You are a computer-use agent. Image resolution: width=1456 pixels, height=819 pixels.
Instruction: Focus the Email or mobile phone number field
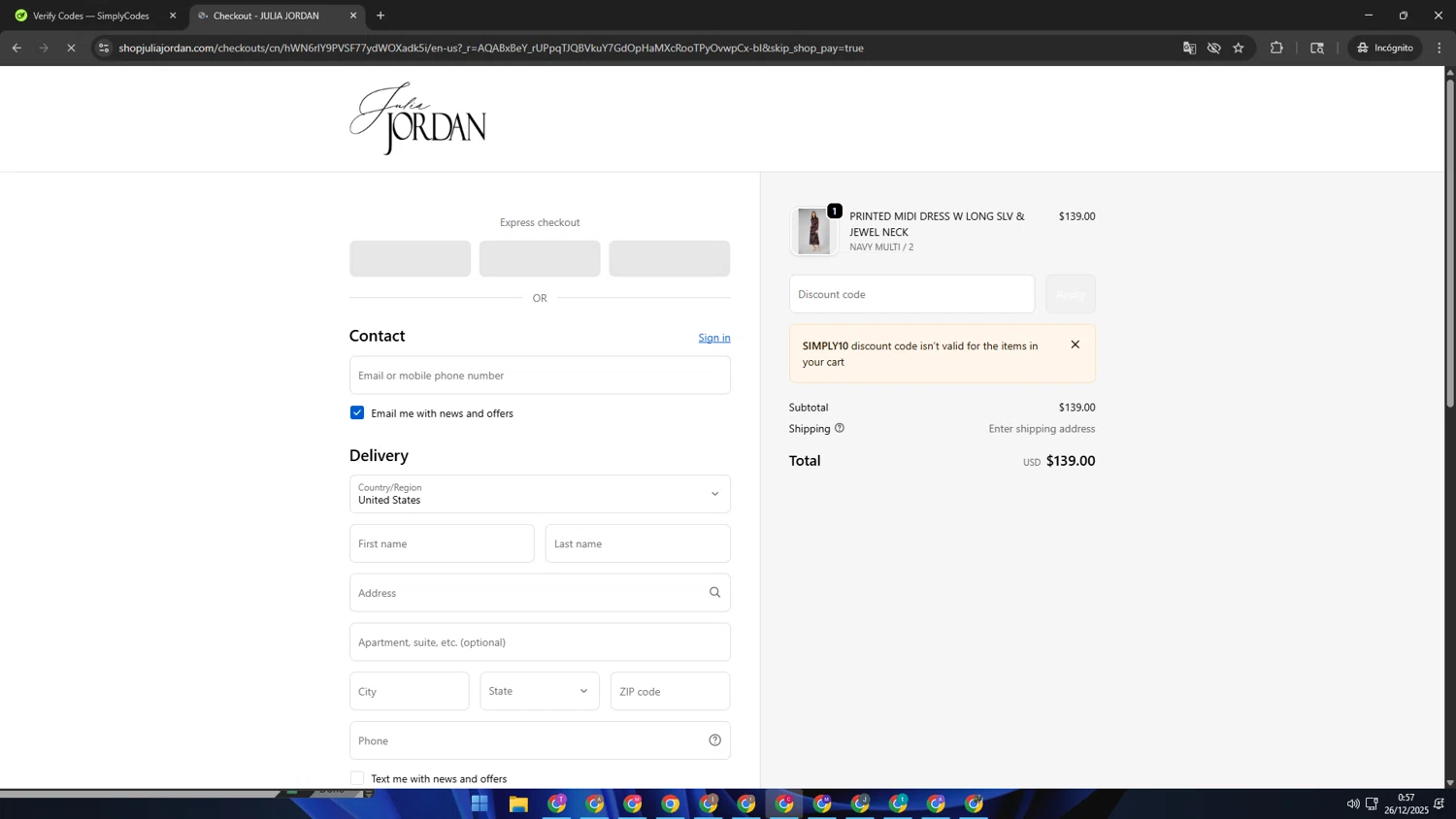coord(540,375)
